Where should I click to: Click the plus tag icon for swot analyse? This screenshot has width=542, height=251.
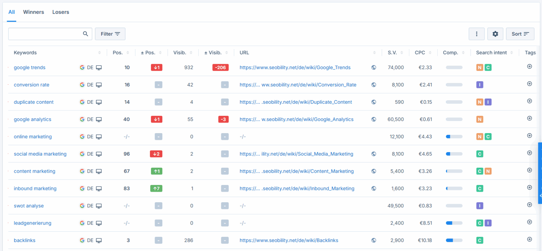click(x=529, y=205)
